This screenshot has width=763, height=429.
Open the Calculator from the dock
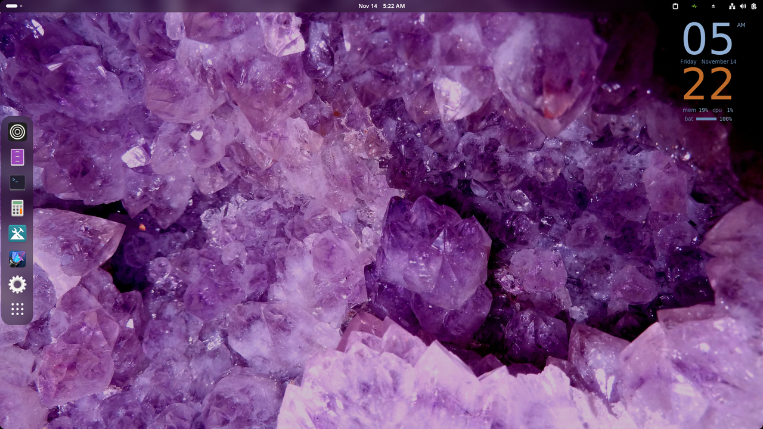click(17, 207)
